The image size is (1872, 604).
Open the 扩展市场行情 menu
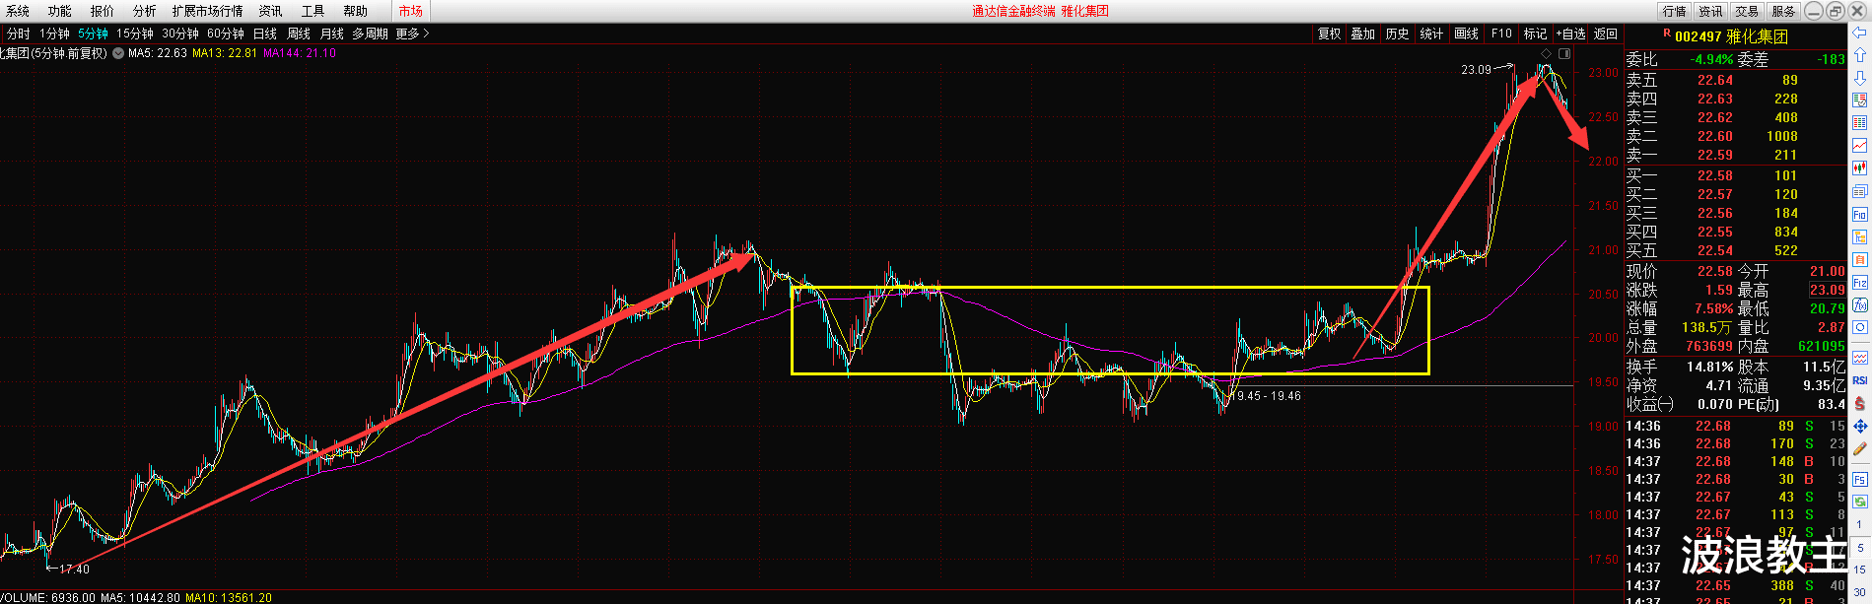coord(207,11)
